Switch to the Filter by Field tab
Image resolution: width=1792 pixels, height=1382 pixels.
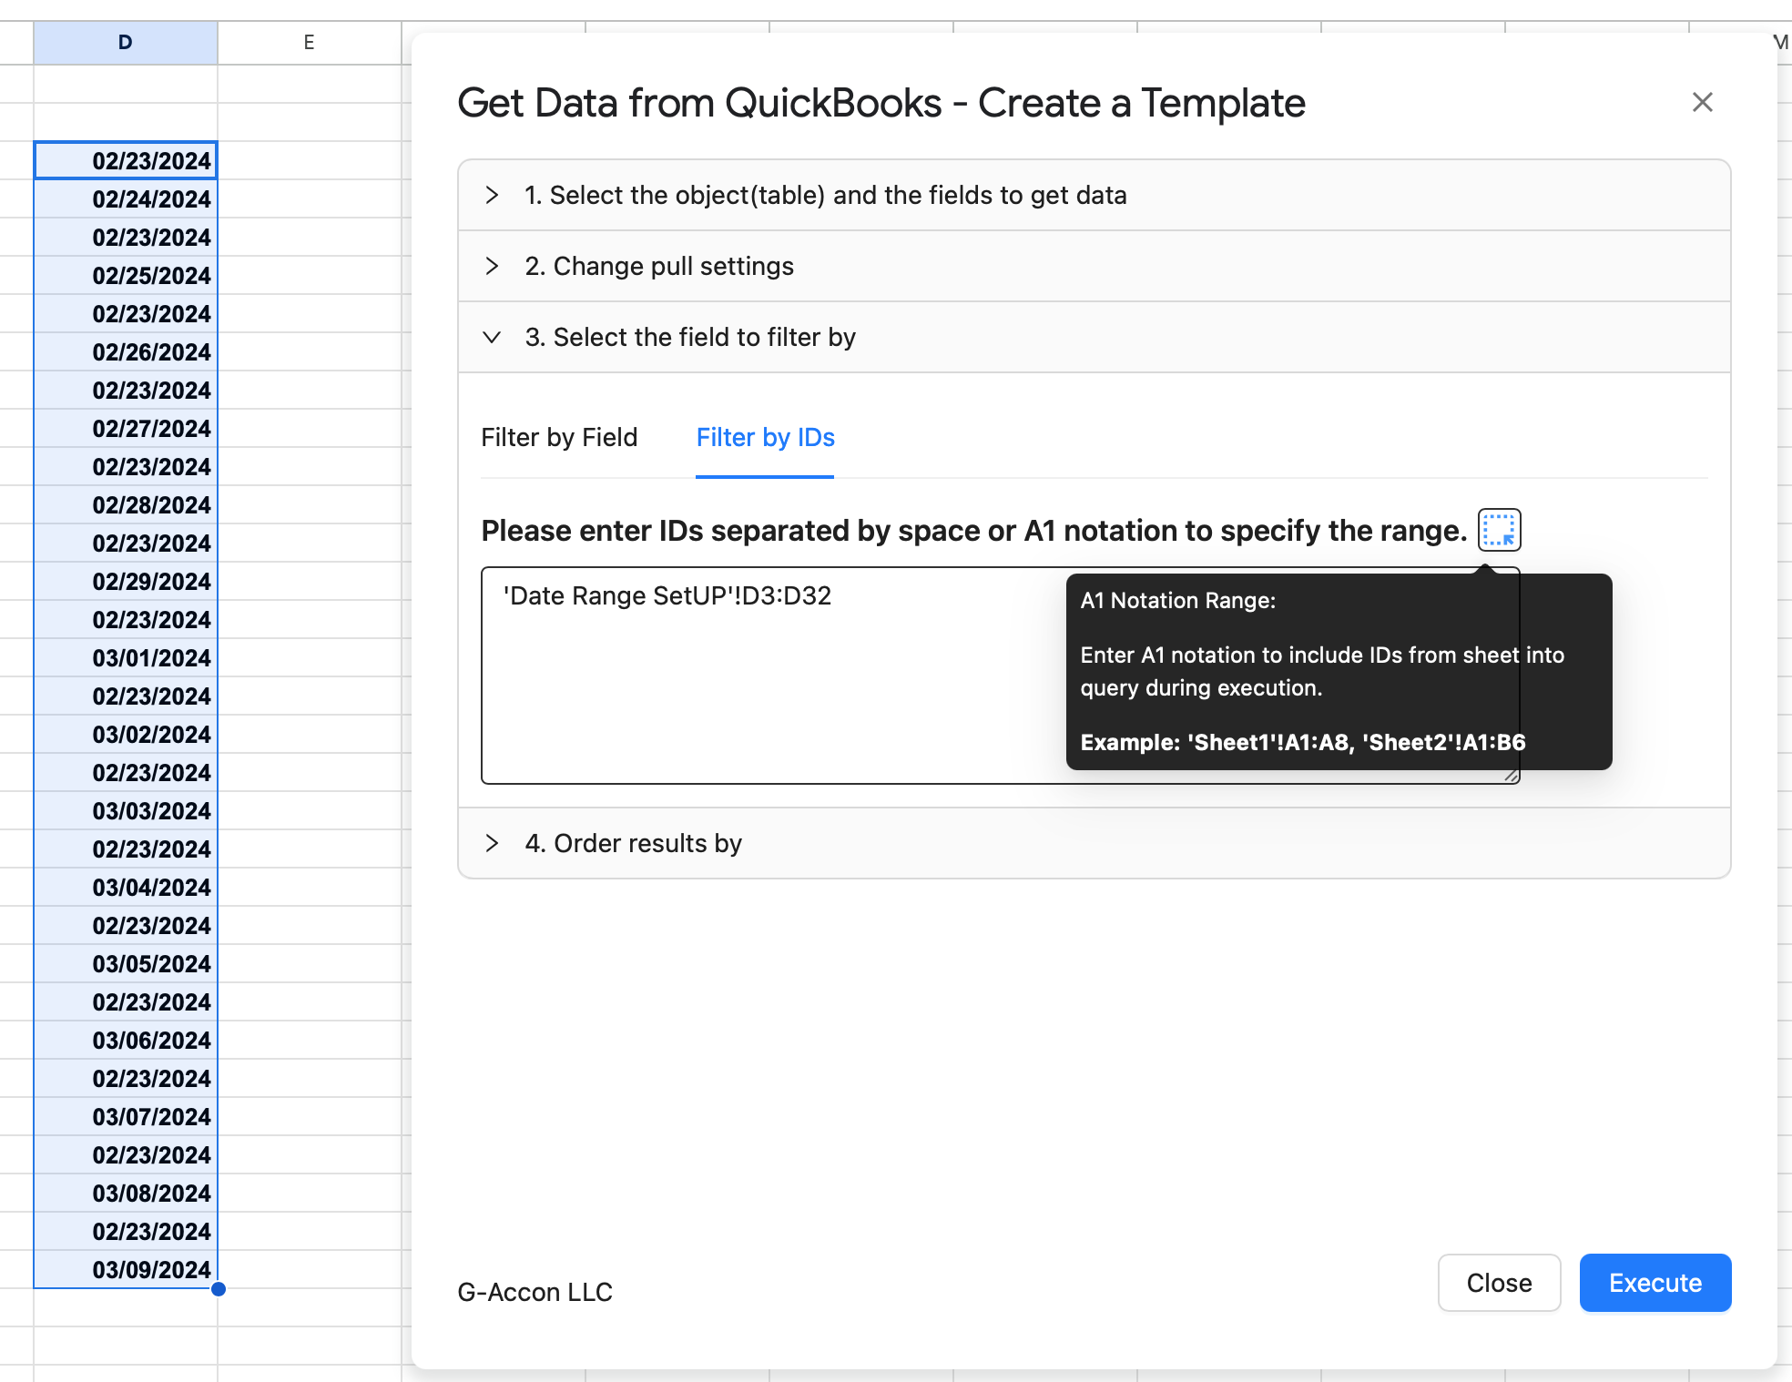coord(559,438)
